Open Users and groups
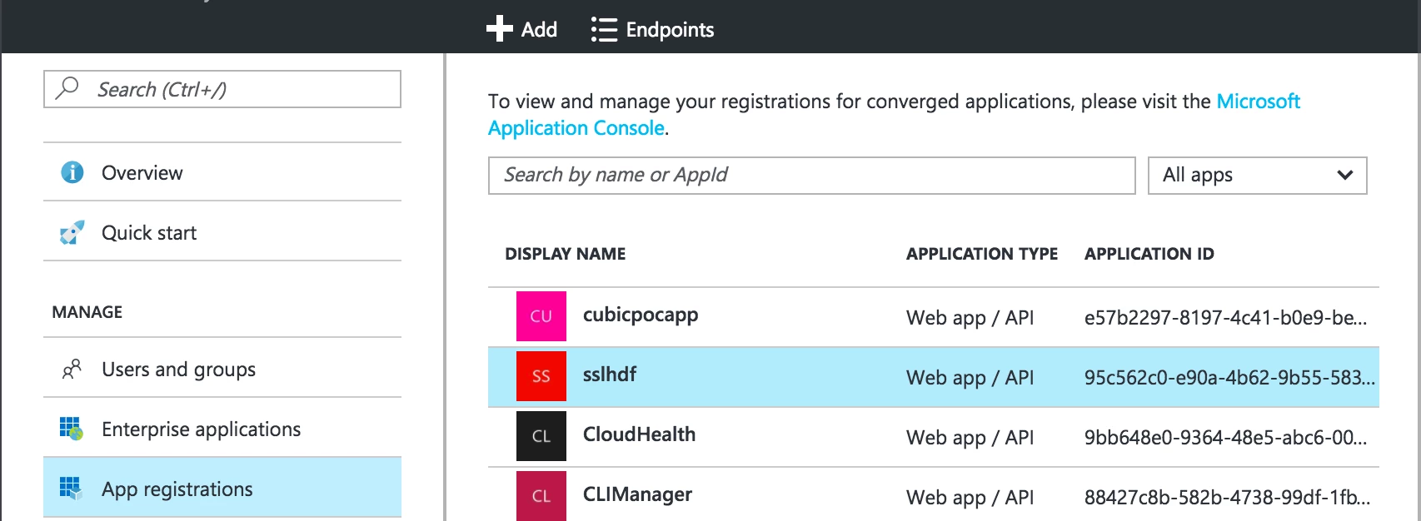Screen dimensions: 1421x521 coord(222,369)
